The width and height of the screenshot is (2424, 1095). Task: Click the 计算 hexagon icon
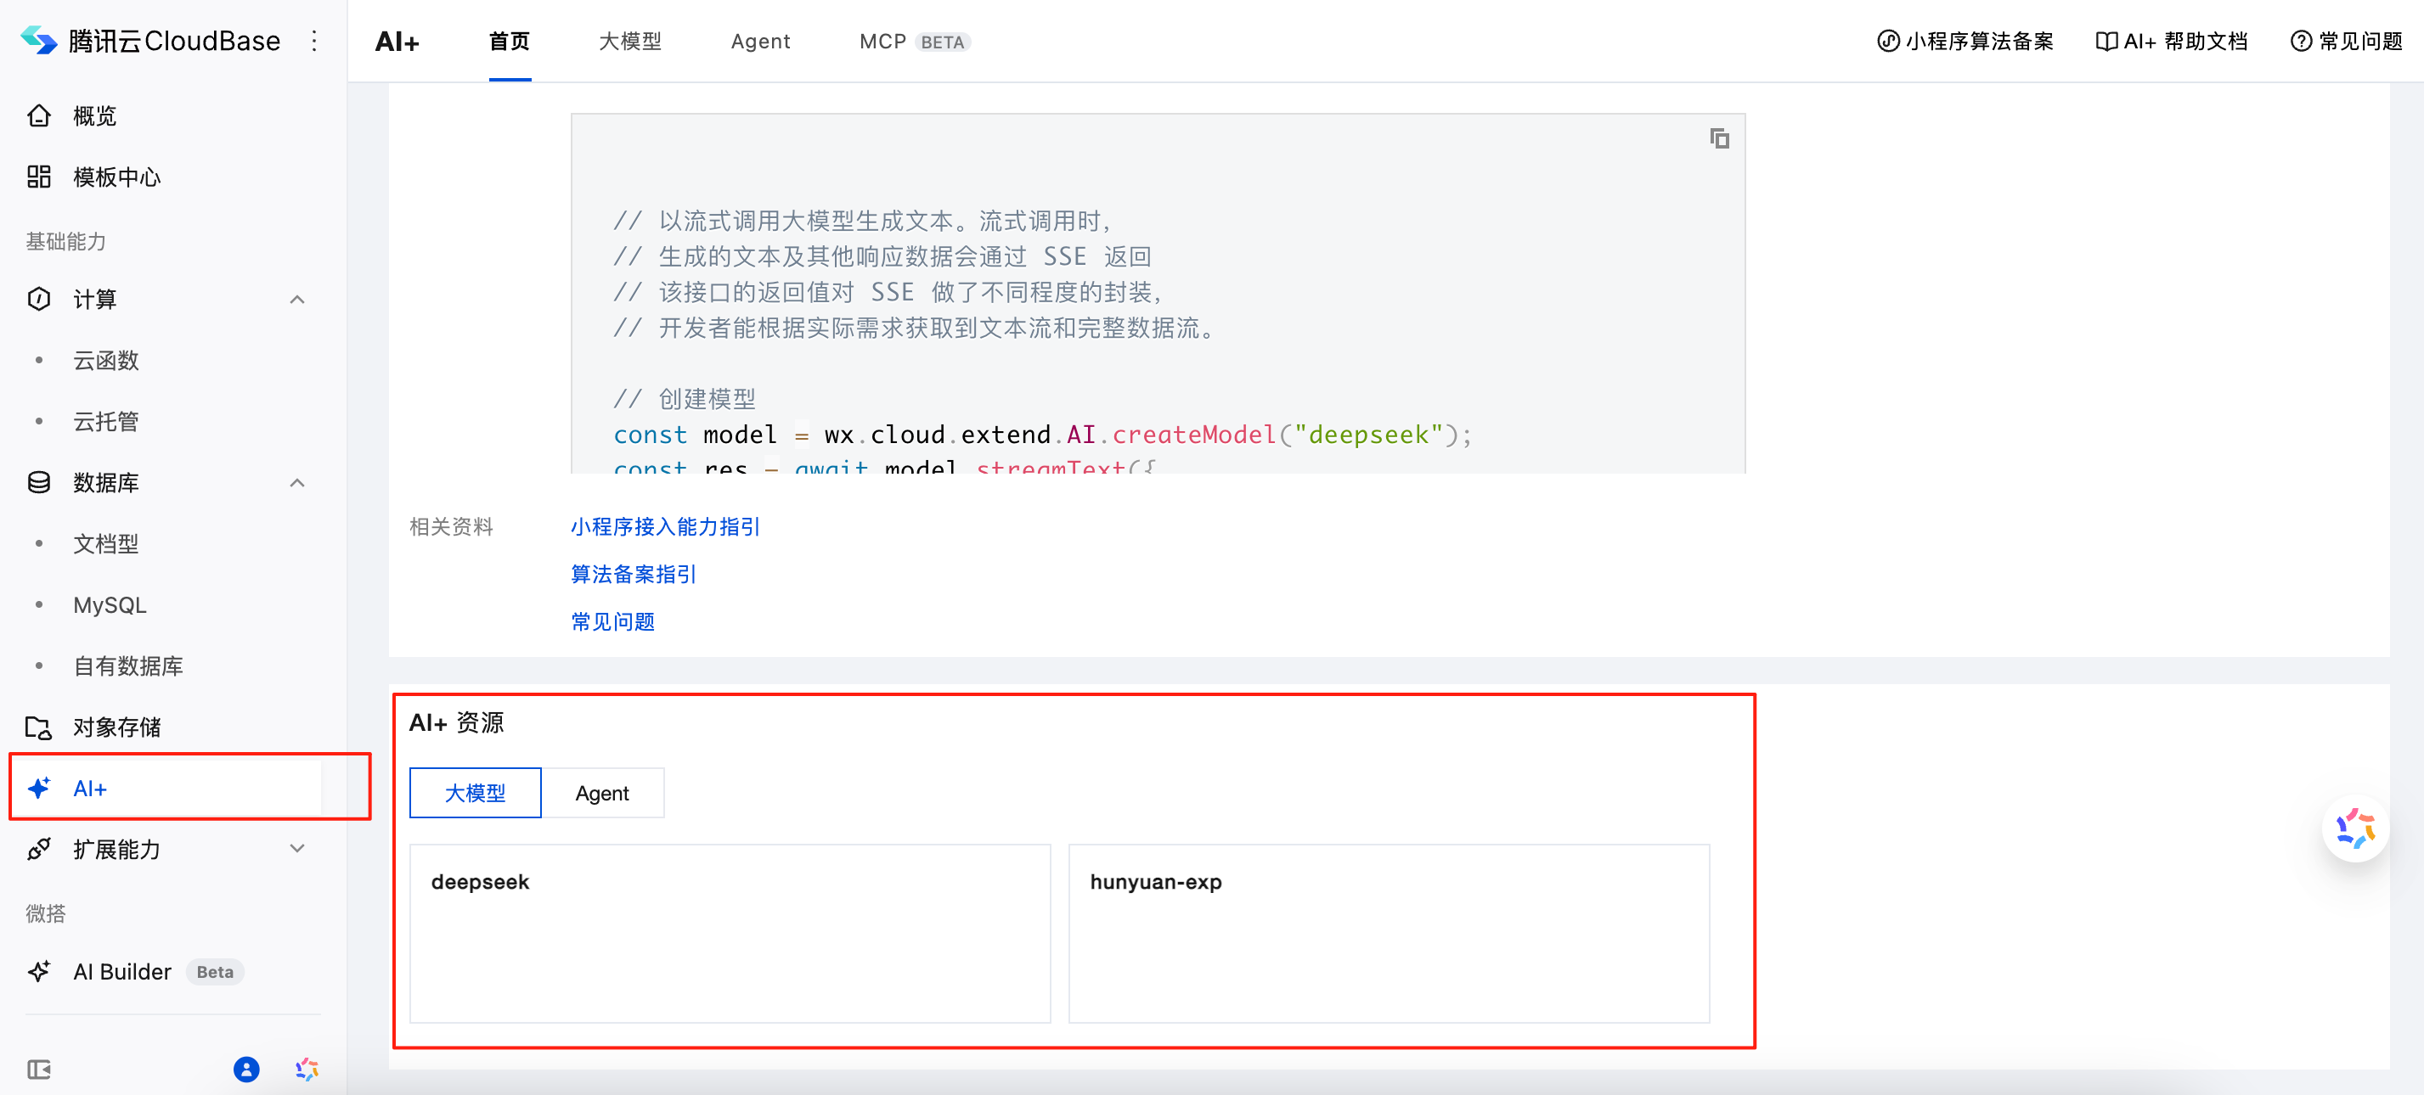(38, 299)
